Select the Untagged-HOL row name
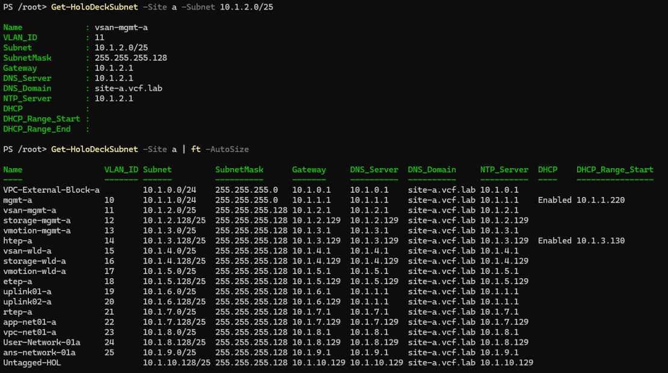This screenshot has height=373, width=668. [32, 363]
